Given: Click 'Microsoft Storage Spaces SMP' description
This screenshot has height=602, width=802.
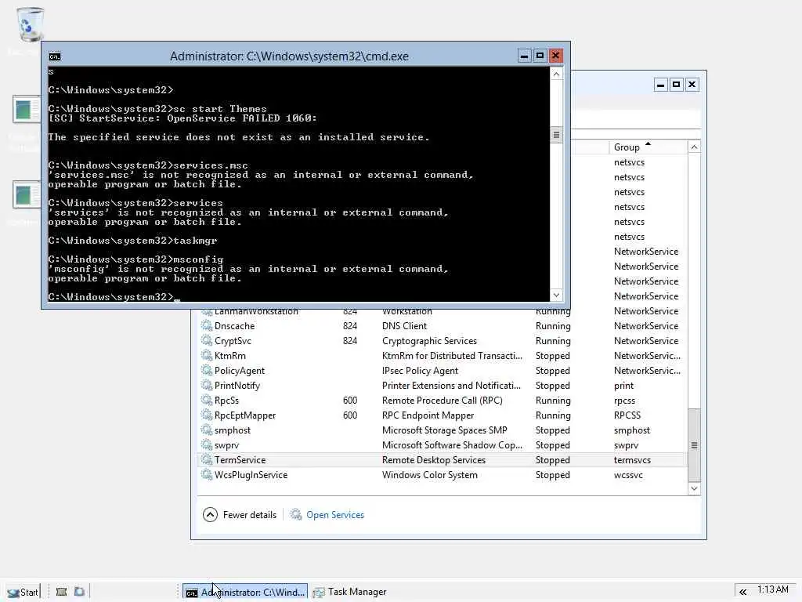Looking at the screenshot, I should [445, 430].
